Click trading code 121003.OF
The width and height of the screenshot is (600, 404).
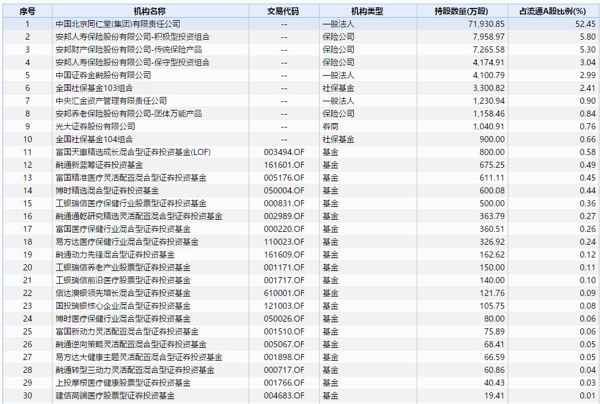tap(284, 306)
